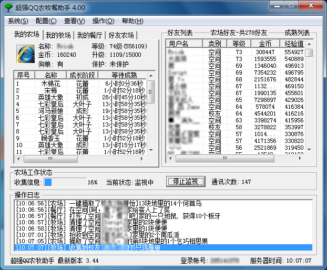Close the 超强QQ农牧餐助手 window

(x=311, y=5)
